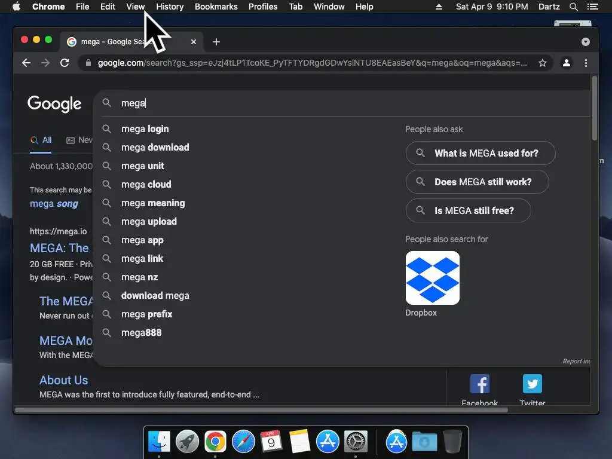The image size is (612, 459).
Task: Open the Dartz user menu in menu bar
Action: (x=549, y=7)
